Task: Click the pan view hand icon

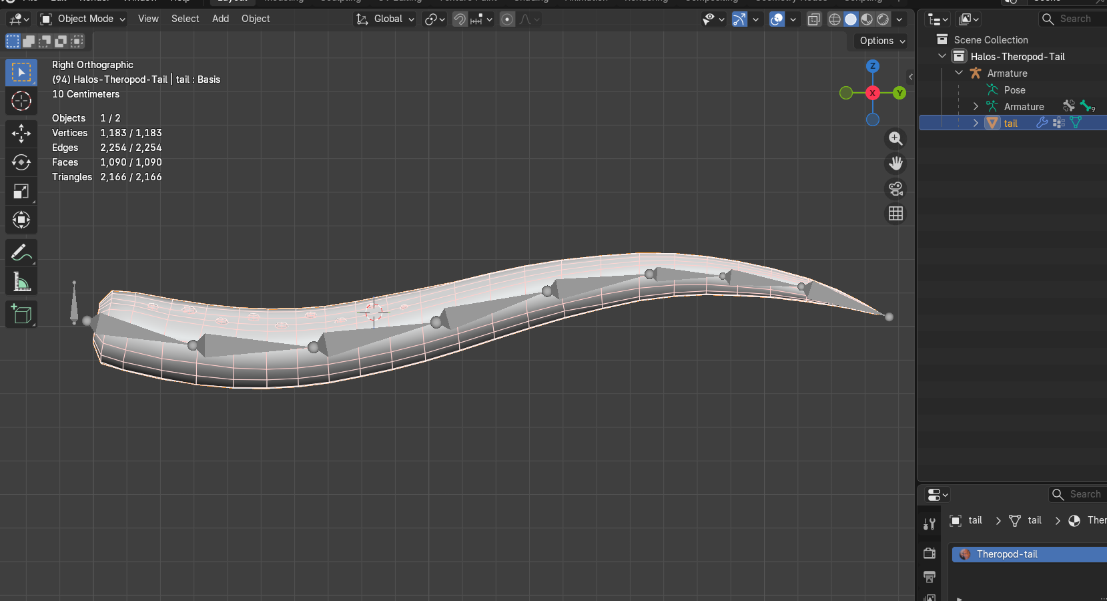Action: 895,164
